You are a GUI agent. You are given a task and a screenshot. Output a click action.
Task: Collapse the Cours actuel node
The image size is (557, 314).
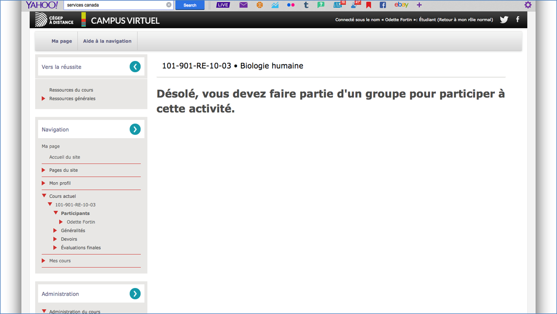(44, 196)
